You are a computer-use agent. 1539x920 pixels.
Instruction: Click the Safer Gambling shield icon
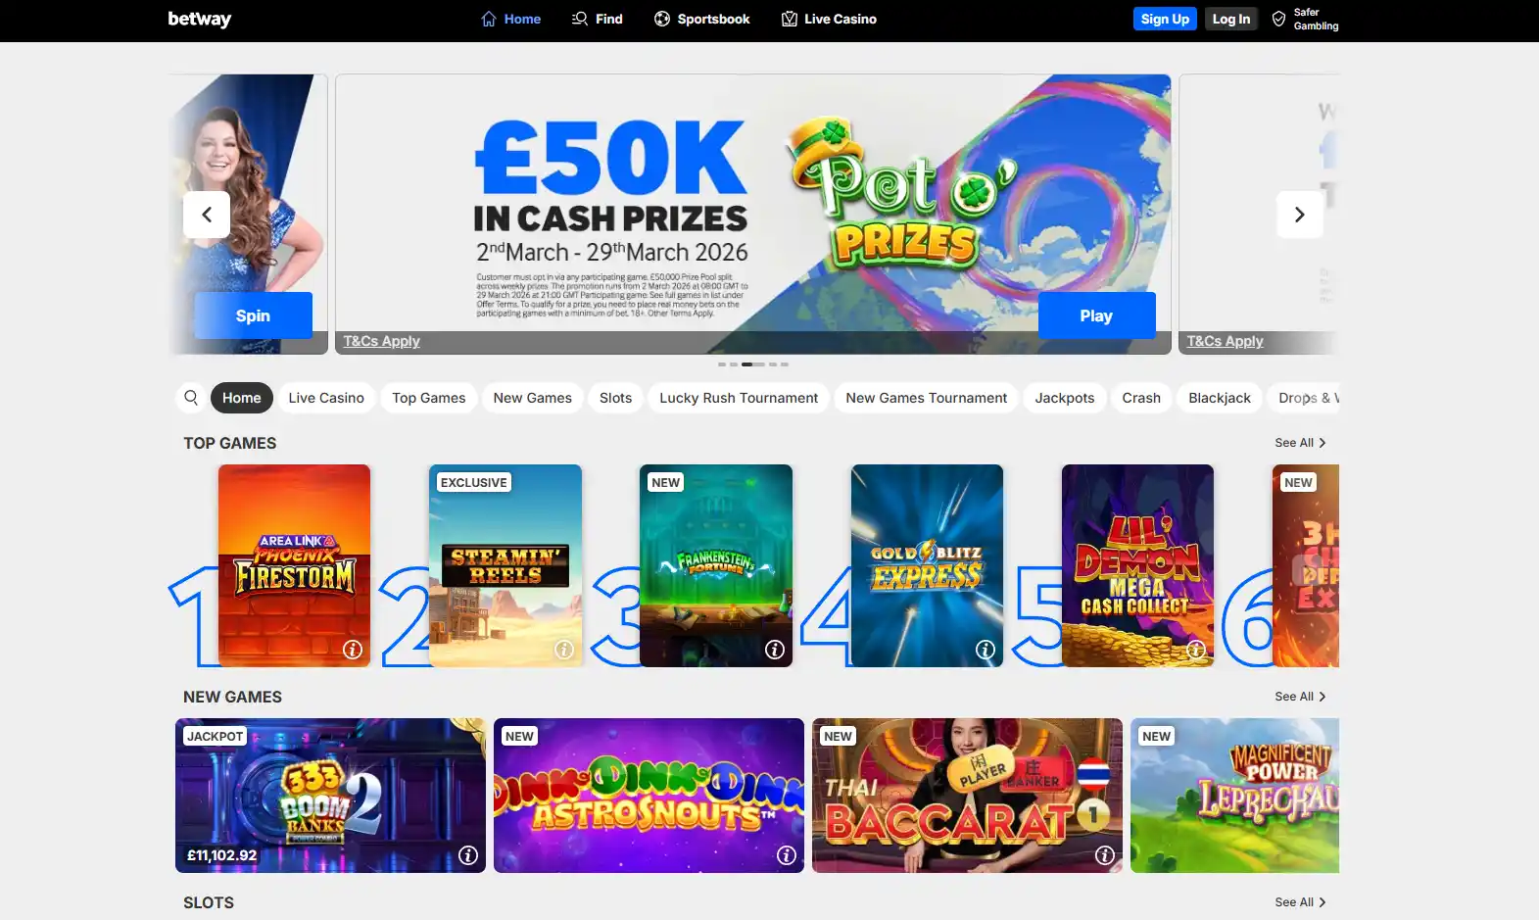1278,19
